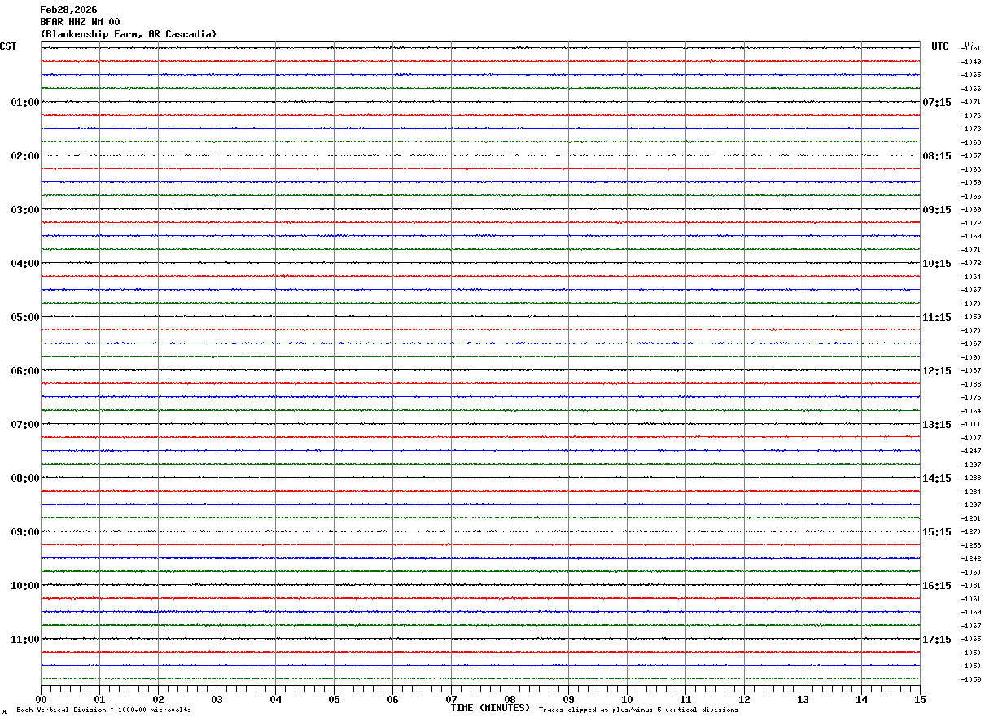This screenshot has width=985, height=721.
Task: Click the 09:15 UTC time label
Action: 937,209
